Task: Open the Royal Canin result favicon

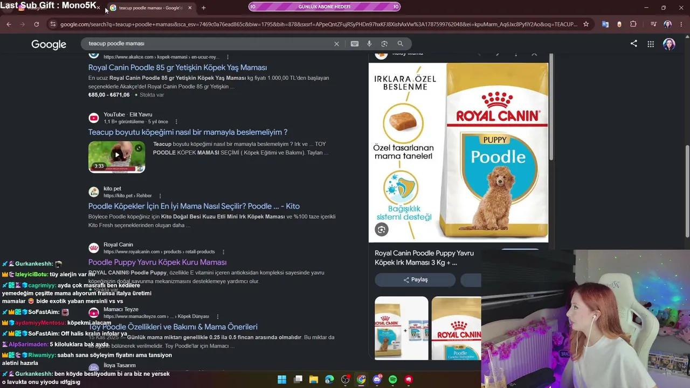Action: [94, 248]
